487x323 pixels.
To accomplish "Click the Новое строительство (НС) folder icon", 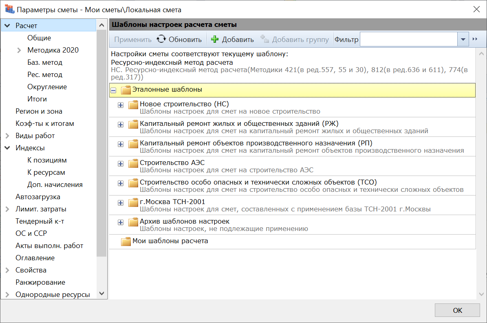I will coord(133,105).
